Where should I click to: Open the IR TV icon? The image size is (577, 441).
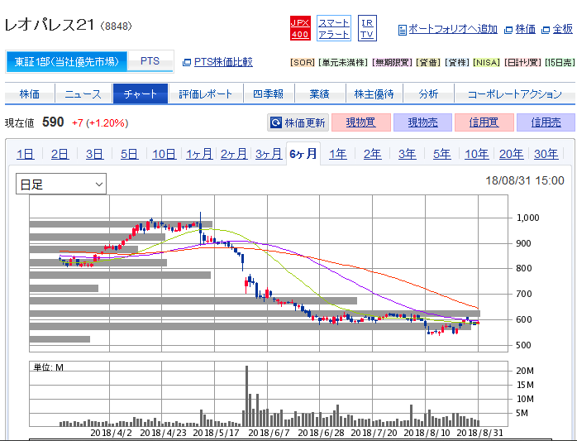[x=367, y=28]
